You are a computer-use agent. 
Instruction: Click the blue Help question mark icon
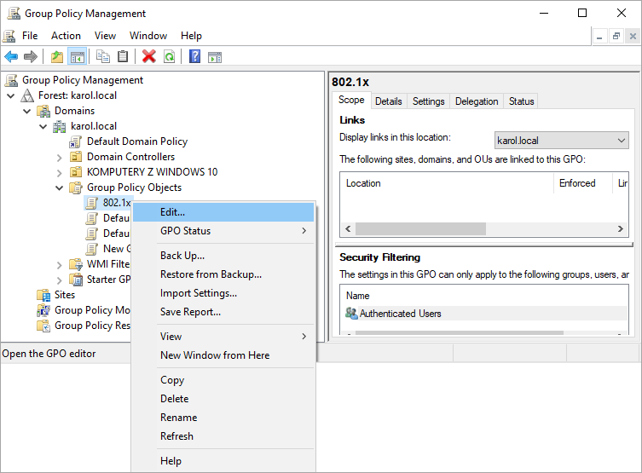point(195,57)
